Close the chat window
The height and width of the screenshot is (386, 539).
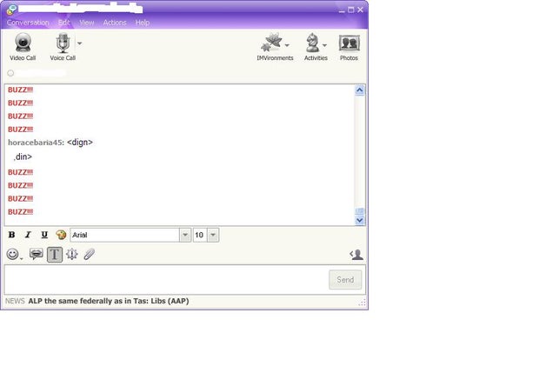360,10
